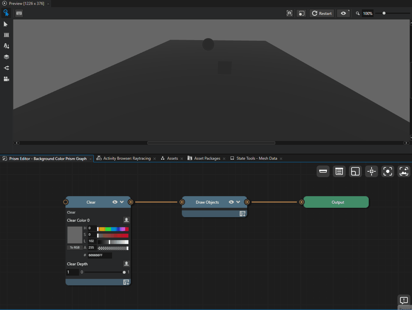This screenshot has height=310, width=412.
Task: Click the collapse nodes icon in graph toolbar
Action: coord(323,171)
